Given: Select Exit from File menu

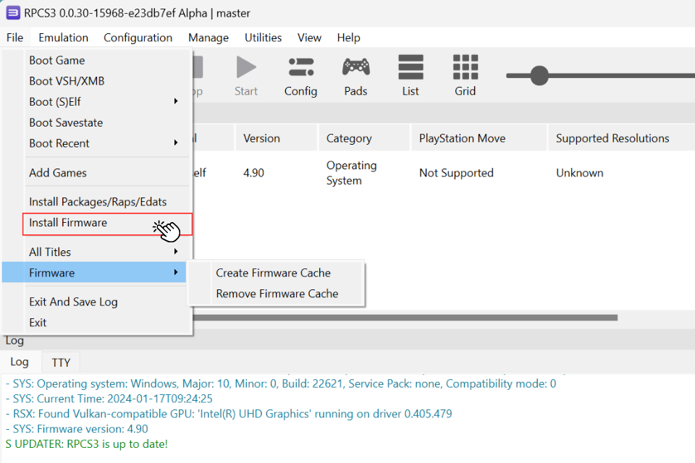Looking at the screenshot, I should 108,323.
